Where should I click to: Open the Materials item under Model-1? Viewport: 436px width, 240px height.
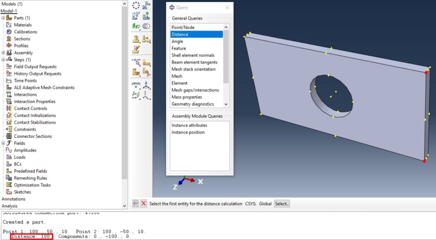click(25, 24)
